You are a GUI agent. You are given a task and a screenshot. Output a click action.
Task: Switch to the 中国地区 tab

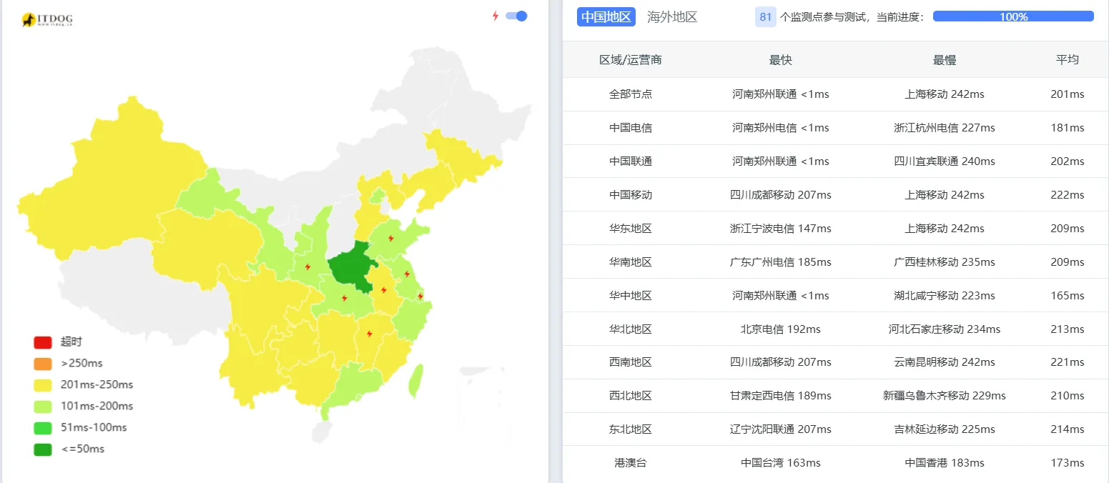(x=606, y=17)
